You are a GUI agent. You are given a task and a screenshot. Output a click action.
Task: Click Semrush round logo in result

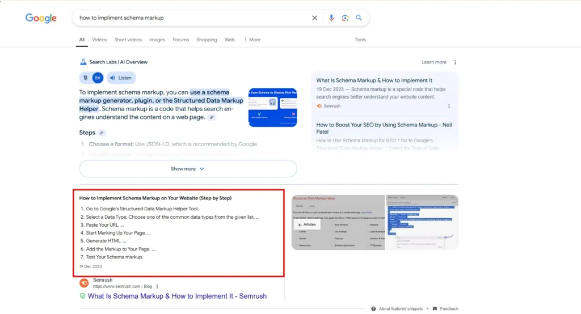tap(84, 283)
